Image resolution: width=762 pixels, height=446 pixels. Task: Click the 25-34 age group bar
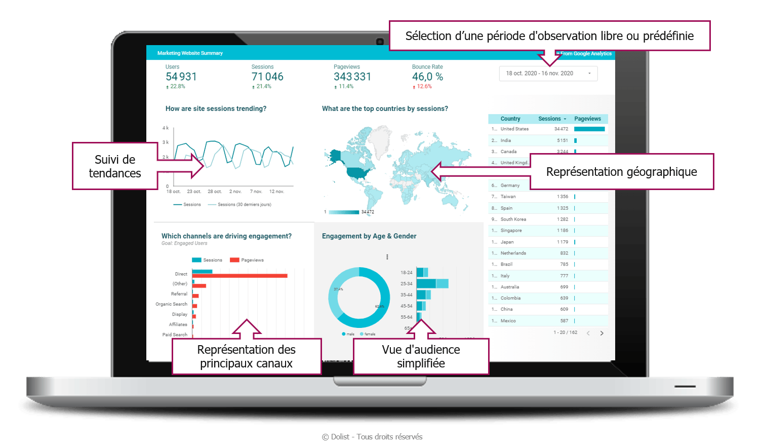click(x=432, y=284)
